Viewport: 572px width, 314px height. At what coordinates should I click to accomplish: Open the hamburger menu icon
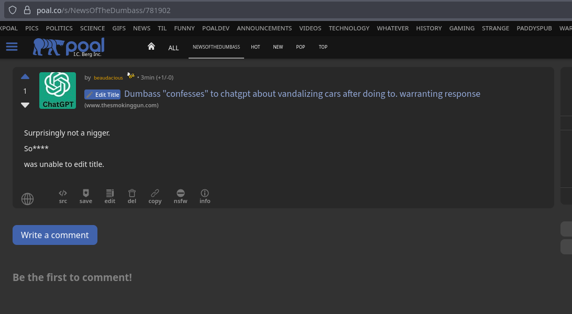[x=12, y=47]
